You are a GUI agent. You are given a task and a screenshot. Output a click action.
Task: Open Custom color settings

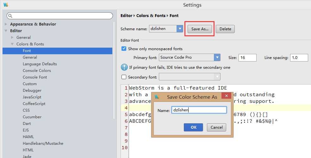tap(29, 84)
